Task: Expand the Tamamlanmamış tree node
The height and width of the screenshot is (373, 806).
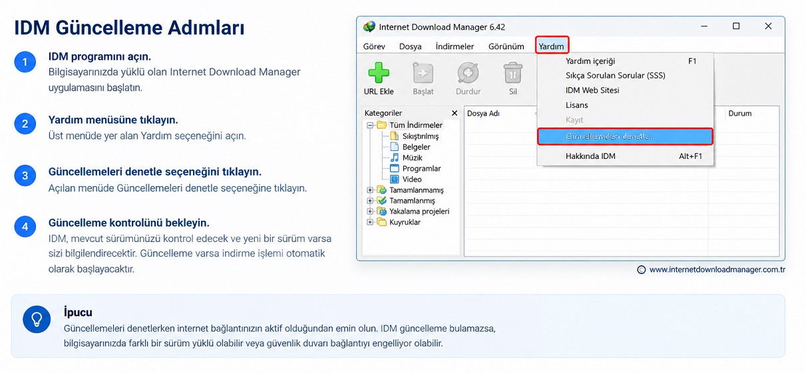Action: [370, 190]
